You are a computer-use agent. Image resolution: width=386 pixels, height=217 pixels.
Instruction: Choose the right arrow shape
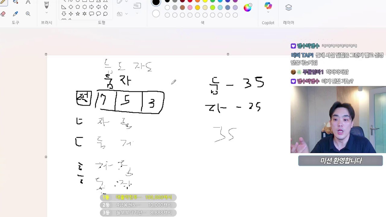(91, 7)
